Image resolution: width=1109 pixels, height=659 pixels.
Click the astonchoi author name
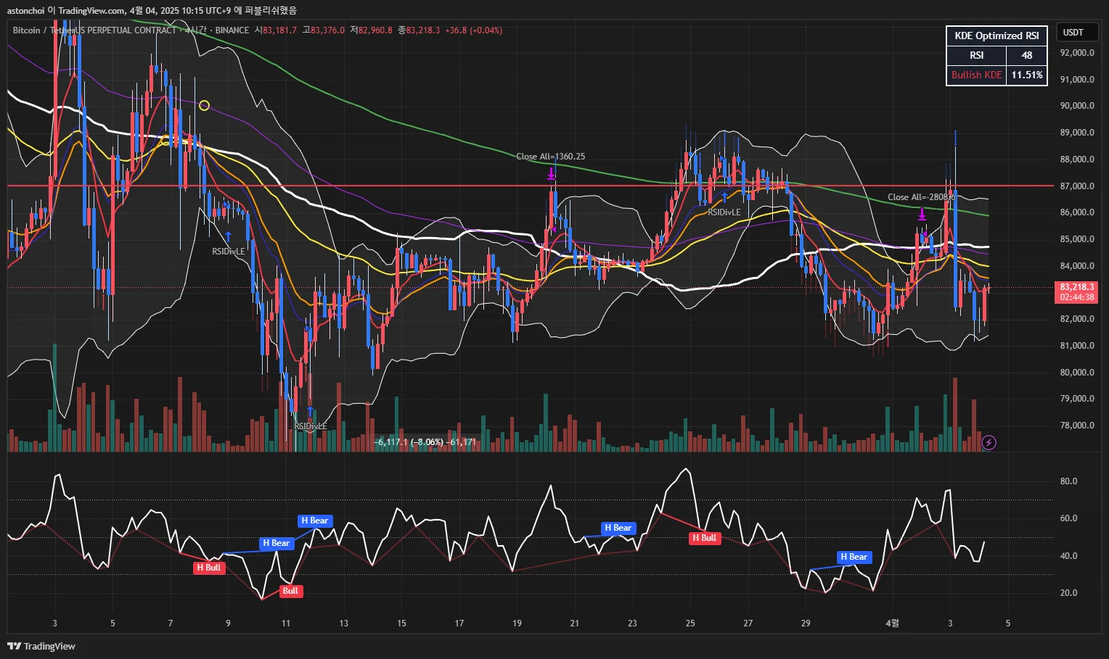click(25, 11)
